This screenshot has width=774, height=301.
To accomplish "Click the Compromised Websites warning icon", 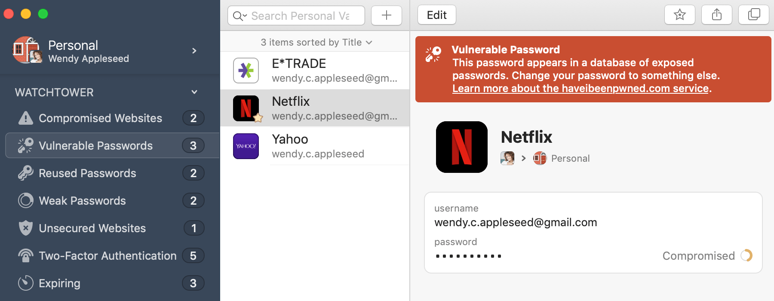I will [25, 118].
